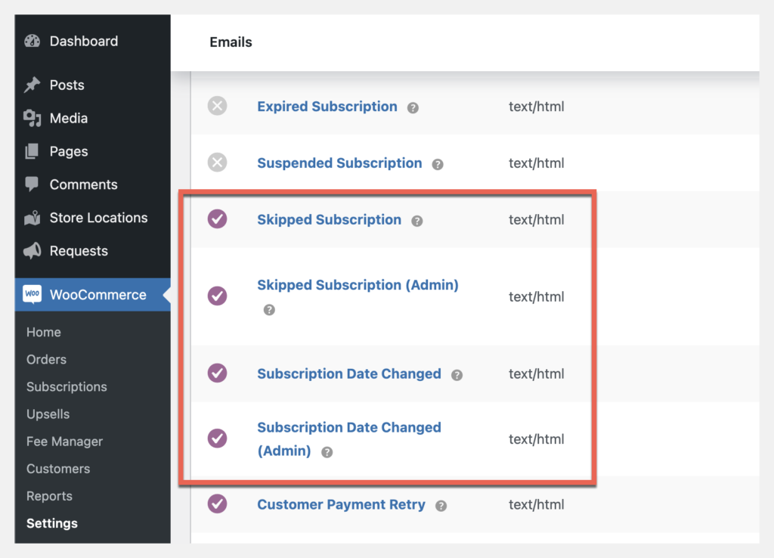Click the Dashboard gauge icon
Viewport: 774px width, 558px height.
coord(32,41)
